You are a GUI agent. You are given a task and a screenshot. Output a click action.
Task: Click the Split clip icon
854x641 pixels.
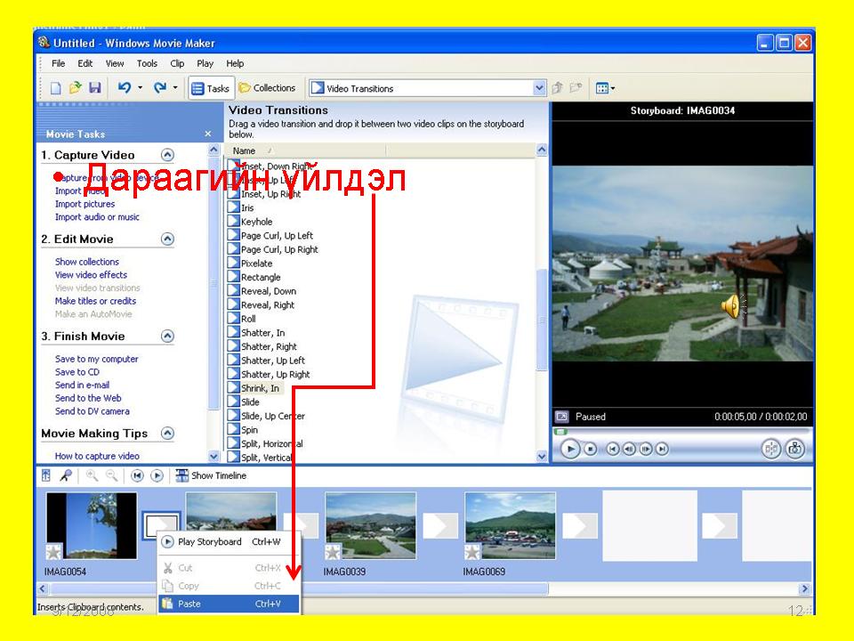[x=770, y=450]
